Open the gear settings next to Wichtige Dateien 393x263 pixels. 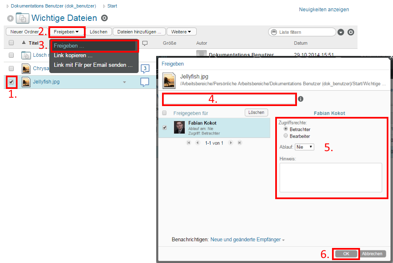pos(104,18)
